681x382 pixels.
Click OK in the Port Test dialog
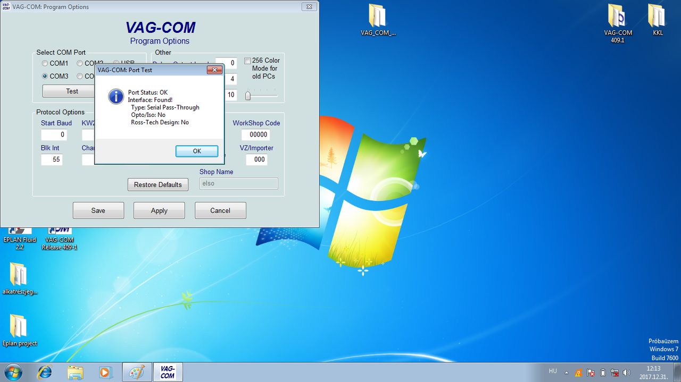(197, 151)
